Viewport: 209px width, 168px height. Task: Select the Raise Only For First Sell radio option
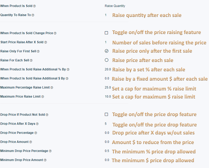[107, 51]
